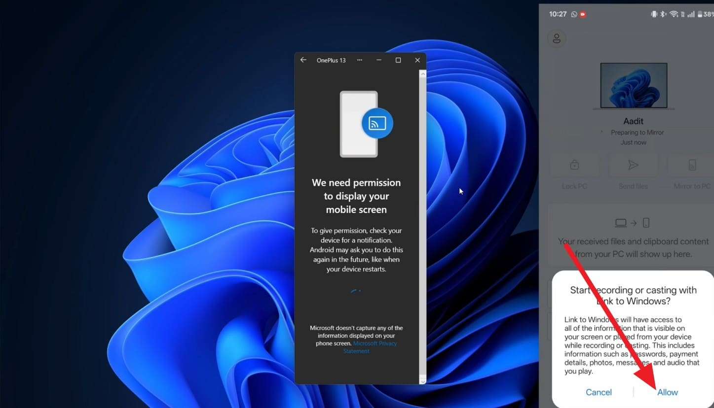The height and width of the screenshot is (408, 714).
Task: Tap Allow in the casting dialog
Action: point(668,392)
